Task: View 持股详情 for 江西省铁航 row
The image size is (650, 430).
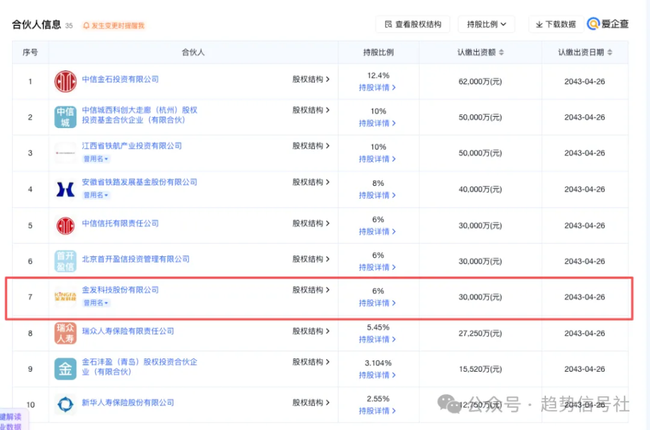Action: point(377,159)
